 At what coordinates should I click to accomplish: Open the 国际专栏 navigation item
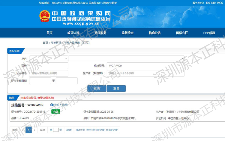[182, 33]
